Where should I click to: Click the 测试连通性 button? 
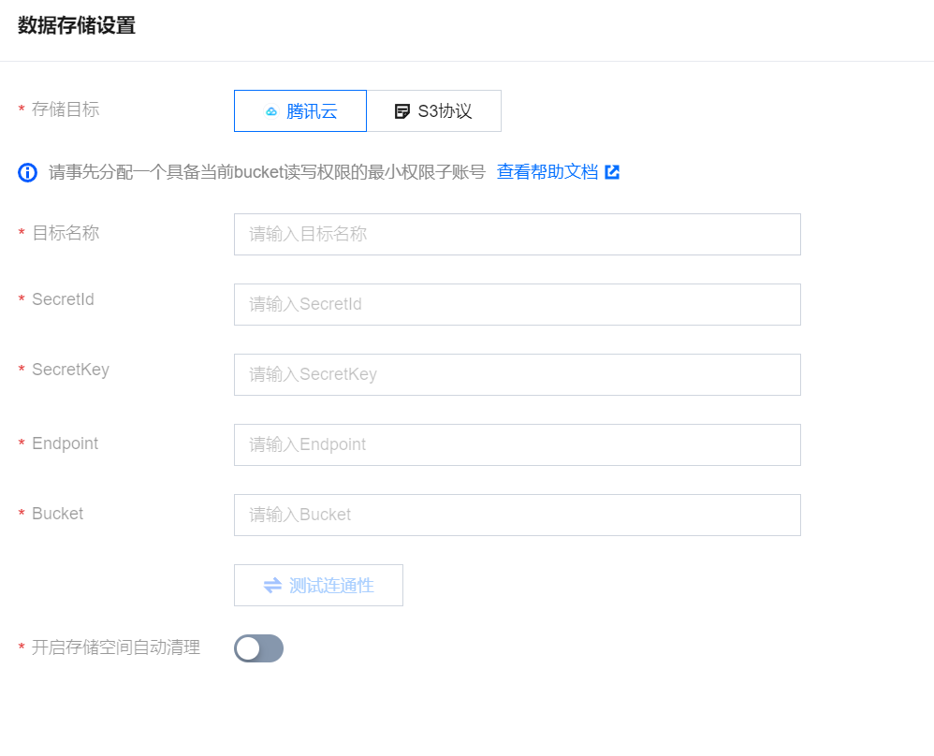pyautogui.click(x=319, y=585)
